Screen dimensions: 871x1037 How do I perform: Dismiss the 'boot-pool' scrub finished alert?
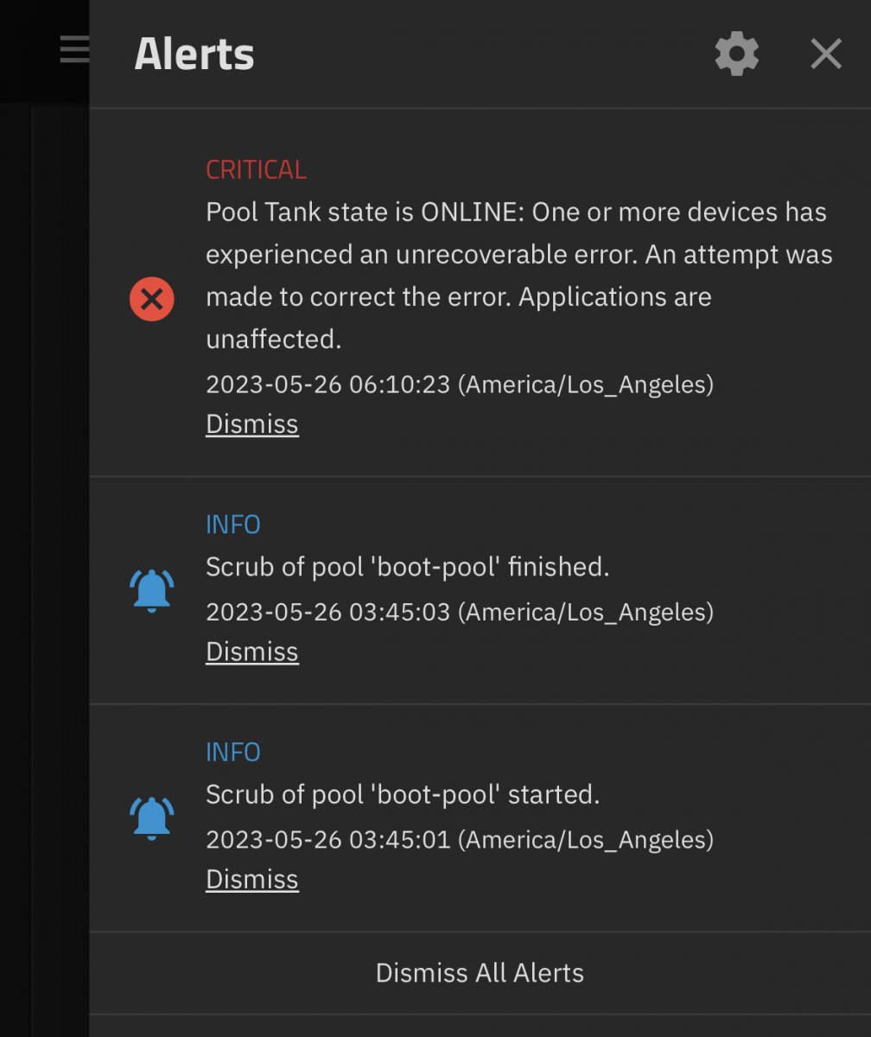click(x=251, y=652)
